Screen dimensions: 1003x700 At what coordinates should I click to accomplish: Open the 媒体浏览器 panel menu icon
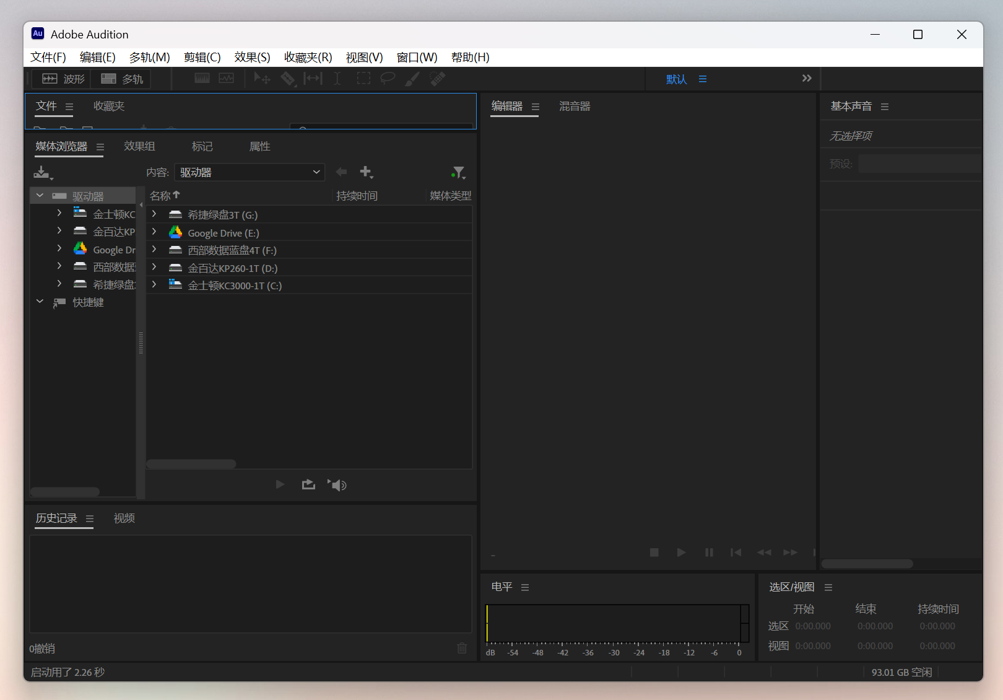100,147
